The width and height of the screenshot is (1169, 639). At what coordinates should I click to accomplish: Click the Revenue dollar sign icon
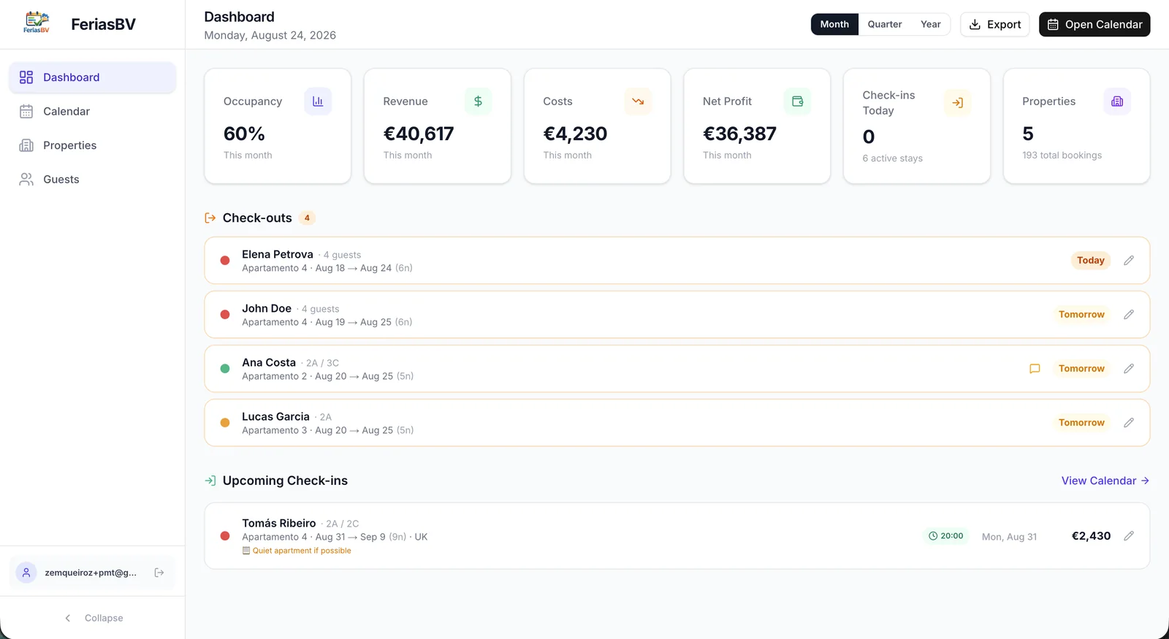478,102
